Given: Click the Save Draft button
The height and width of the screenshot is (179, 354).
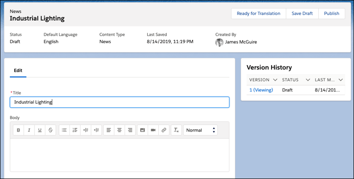Looking at the screenshot, I should 302,14.
